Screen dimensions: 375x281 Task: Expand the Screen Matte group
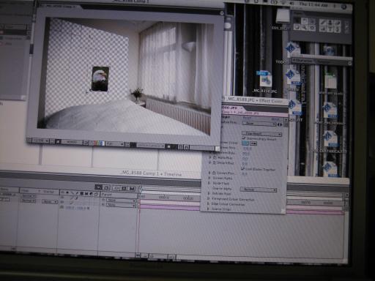(x=209, y=178)
